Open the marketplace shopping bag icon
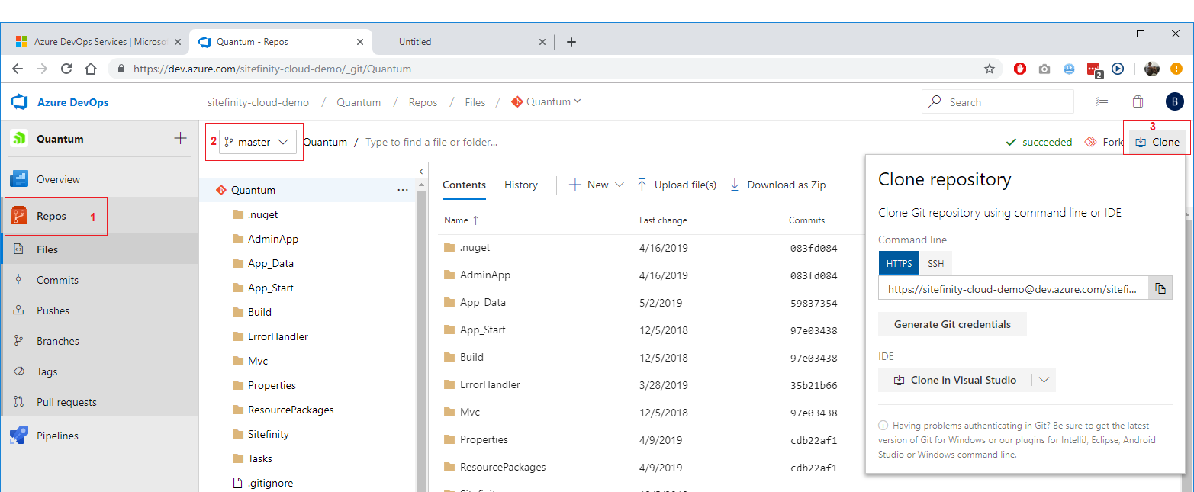This screenshot has width=1194, height=492. [x=1138, y=101]
